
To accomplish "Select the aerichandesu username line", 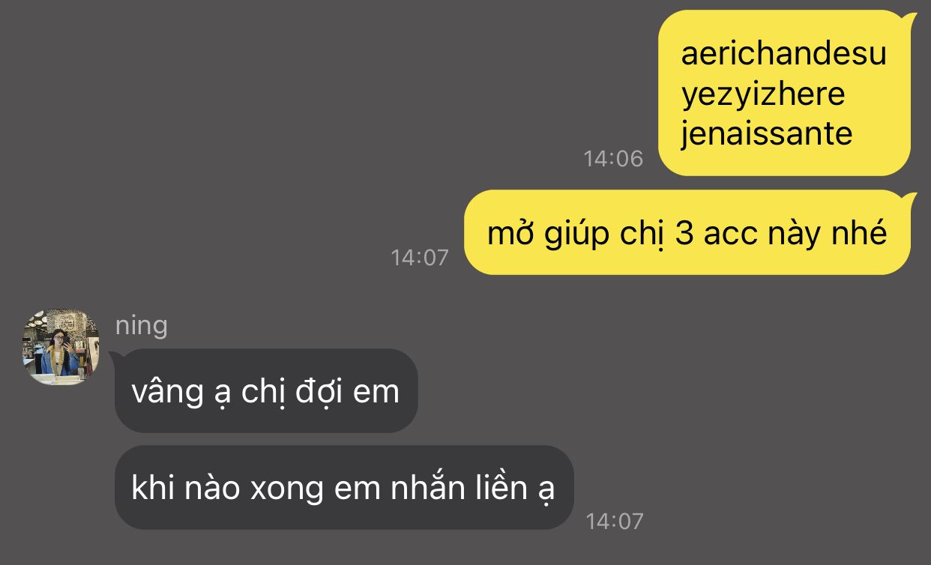I will point(783,54).
